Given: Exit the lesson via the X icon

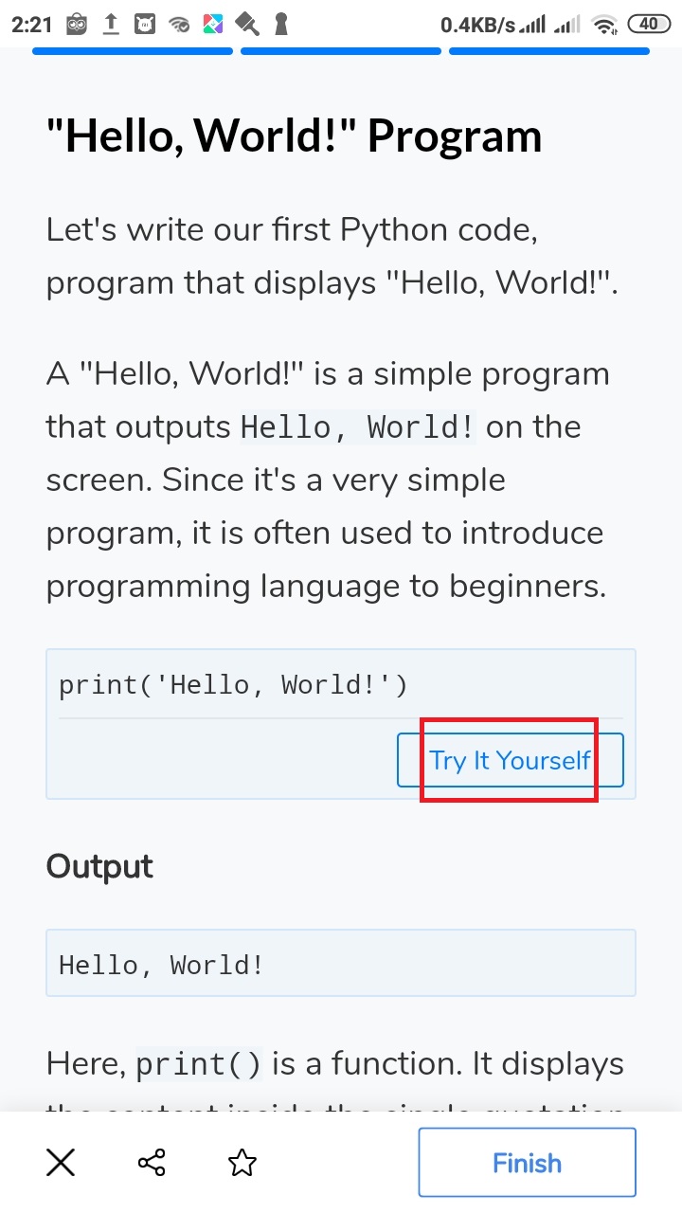Looking at the screenshot, I should [x=60, y=1162].
